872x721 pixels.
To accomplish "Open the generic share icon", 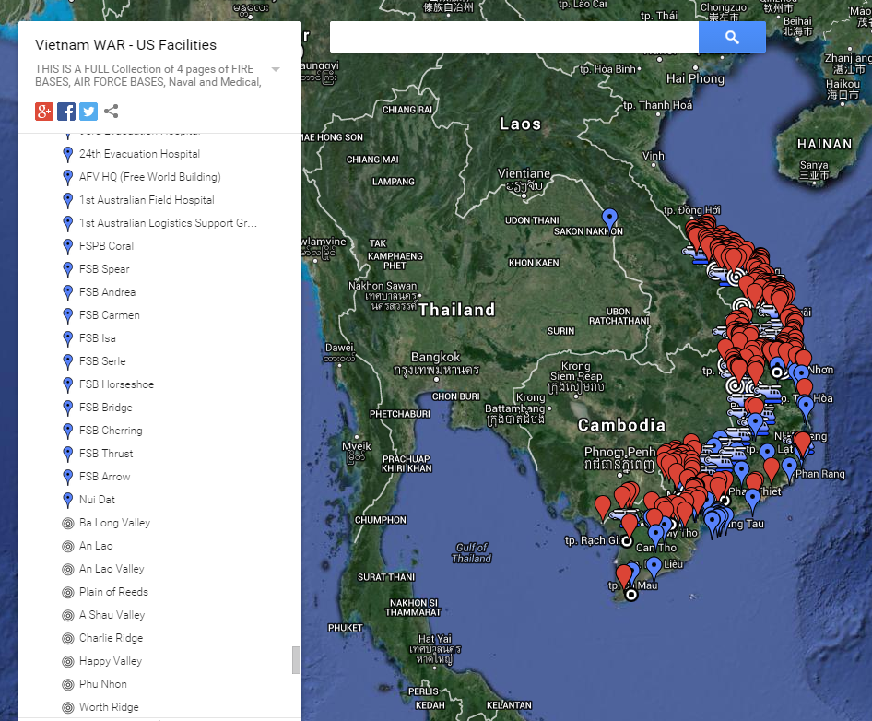I will pyautogui.click(x=111, y=112).
